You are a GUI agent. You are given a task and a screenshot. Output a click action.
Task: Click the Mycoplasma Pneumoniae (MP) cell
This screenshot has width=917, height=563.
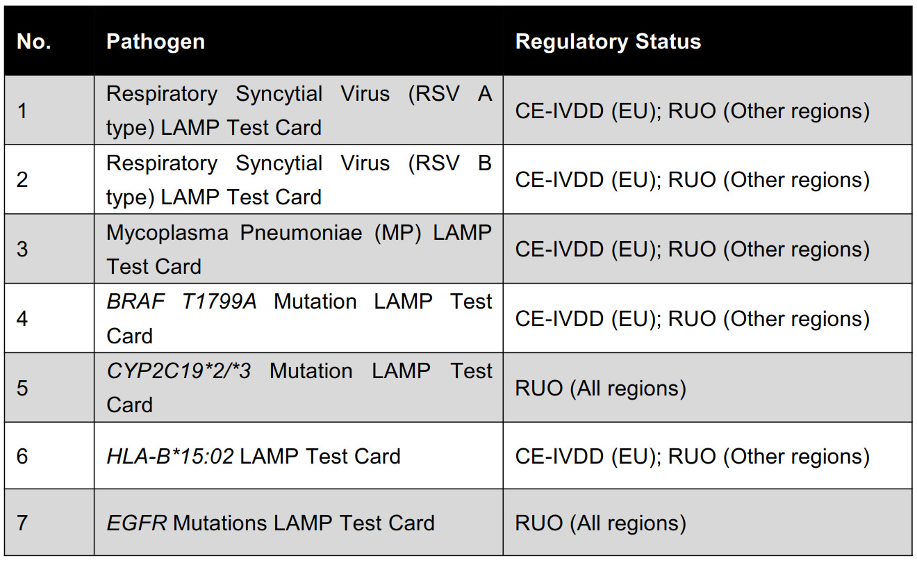coord(299,250)
